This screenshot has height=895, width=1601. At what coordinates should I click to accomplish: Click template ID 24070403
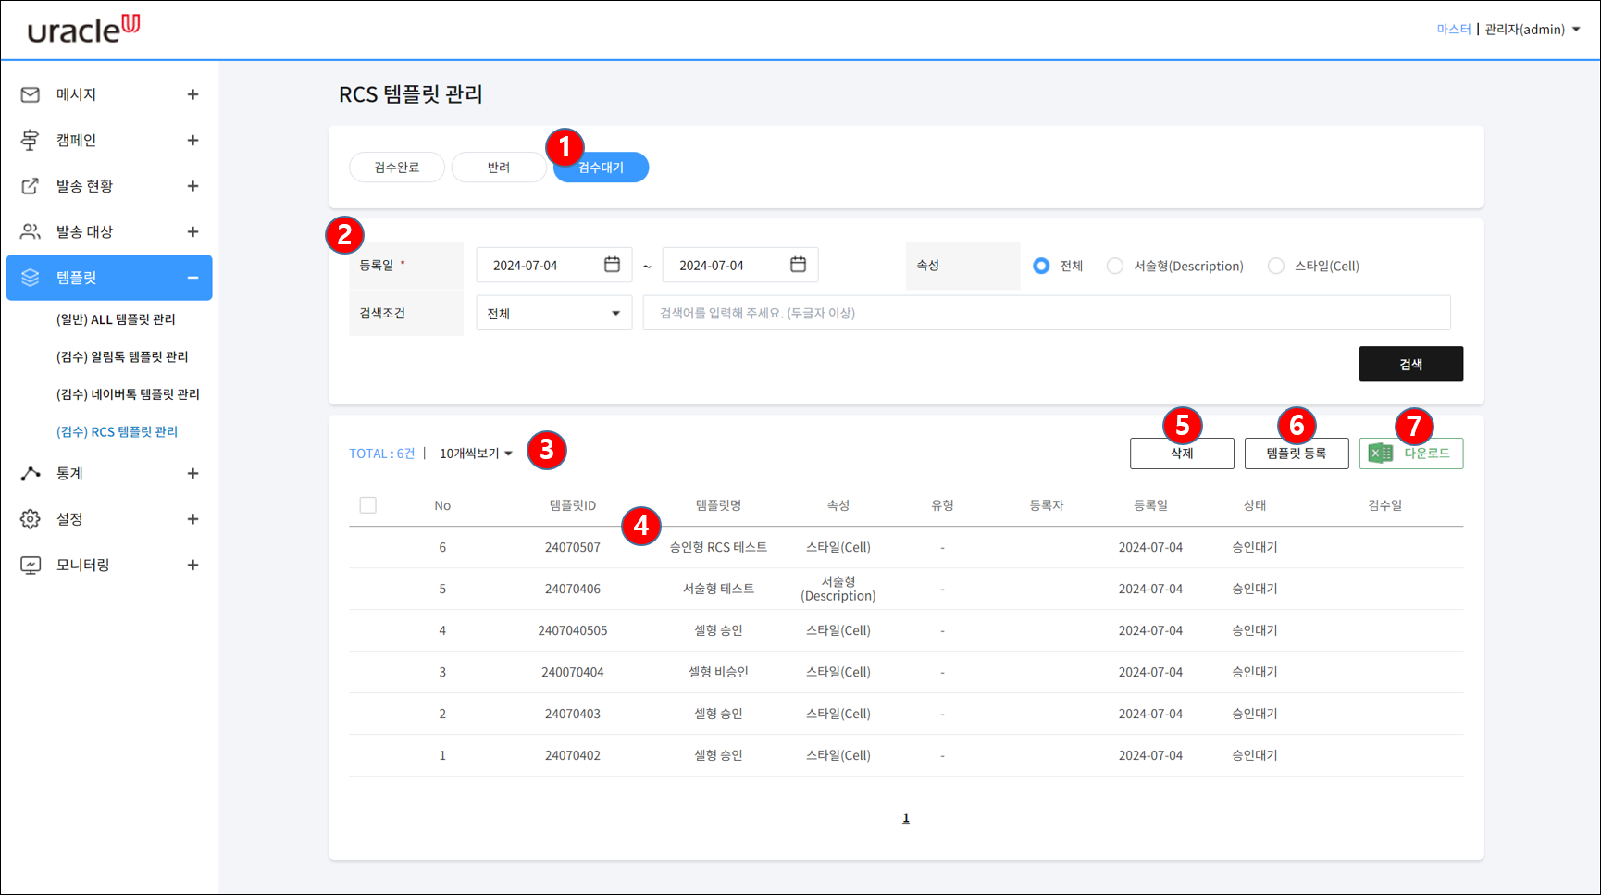tap(573, 714)
